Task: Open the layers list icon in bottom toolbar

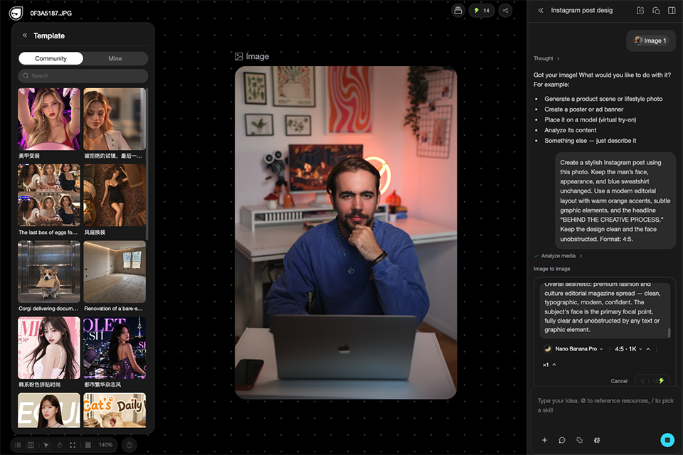Action: (x=18, y=445)
